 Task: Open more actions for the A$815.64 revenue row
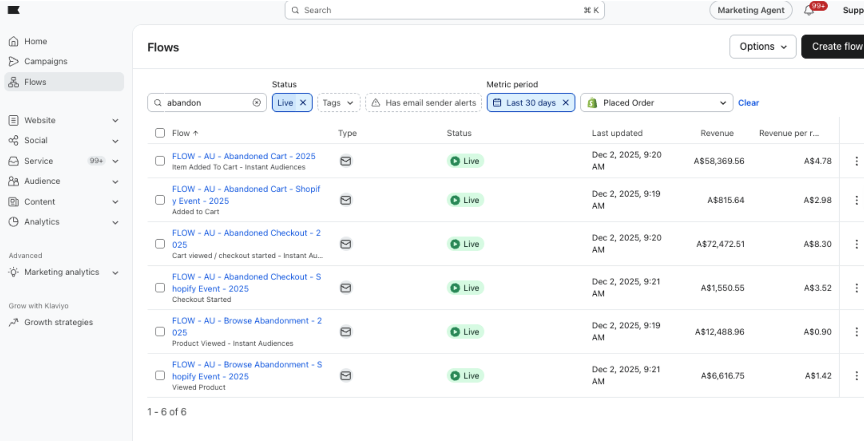856,200
